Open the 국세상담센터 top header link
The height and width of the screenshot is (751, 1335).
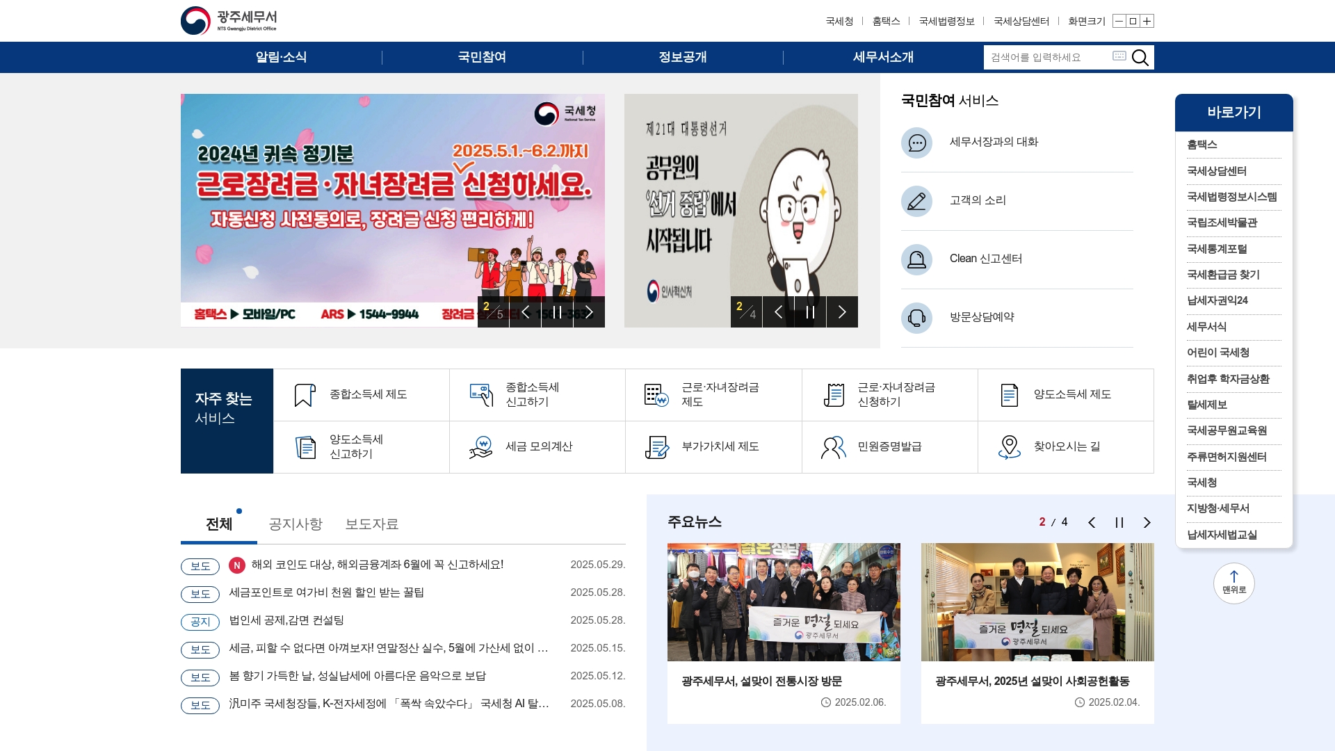click(x=1021, y=21)
